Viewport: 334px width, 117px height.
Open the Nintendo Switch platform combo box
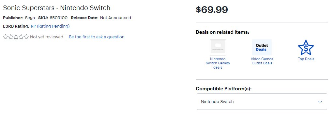pyautogui.click(x=262, y=101)
